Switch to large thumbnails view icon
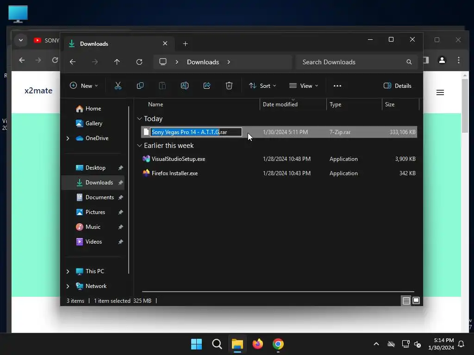The height and width of the screenshot is (355, 474). click(416, 300)
